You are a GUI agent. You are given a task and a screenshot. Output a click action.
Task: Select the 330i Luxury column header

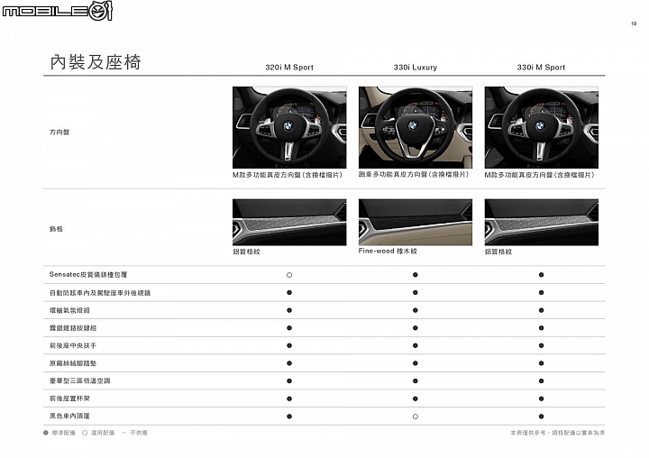tap(416, 67)
